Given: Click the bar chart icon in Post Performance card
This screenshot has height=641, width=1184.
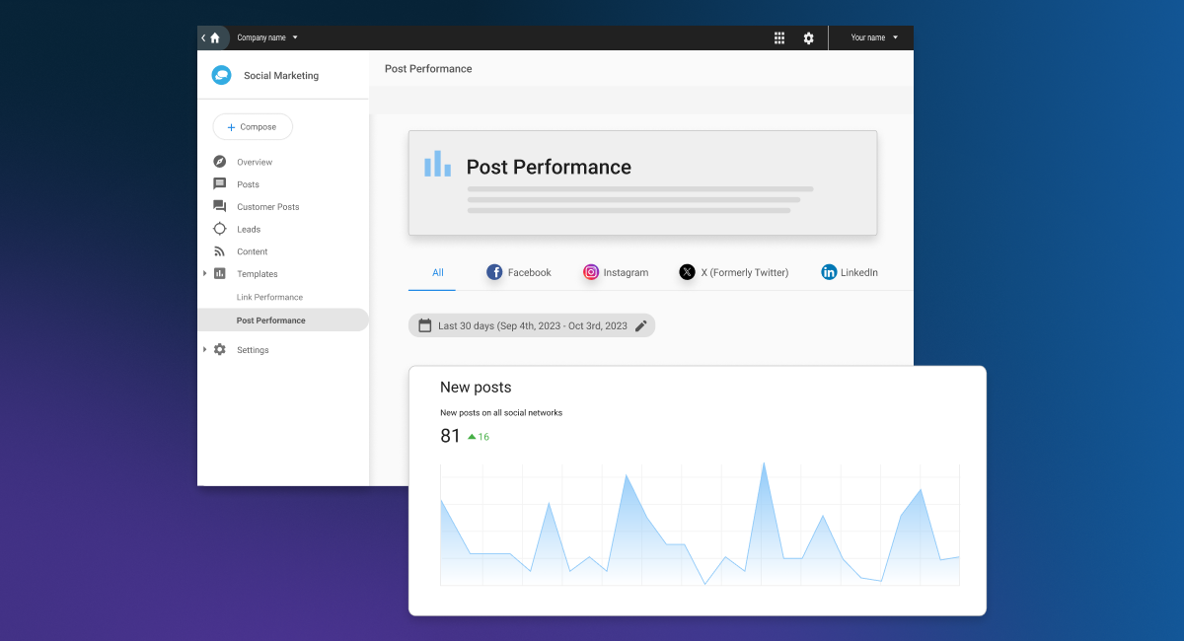Looking at the screenshot, I should click(437, 164).
